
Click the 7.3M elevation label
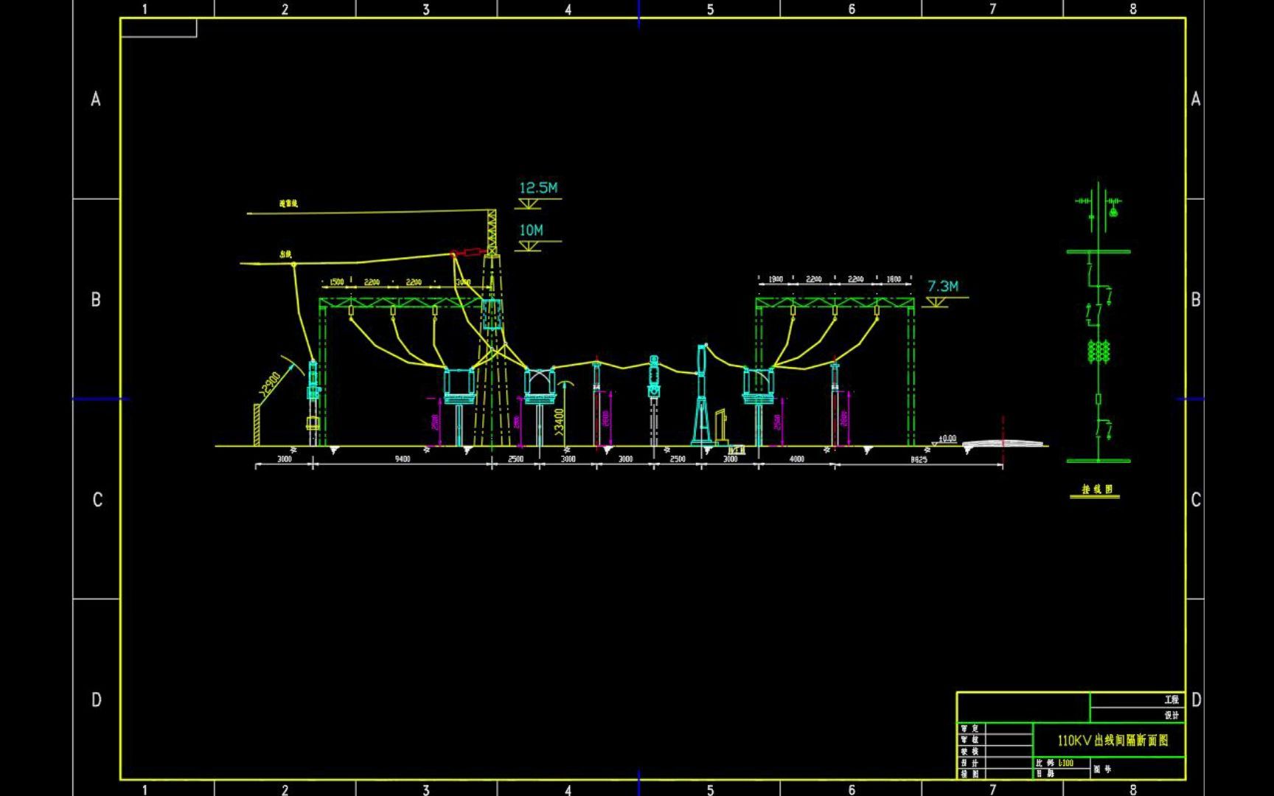click(x=943, y=286)
